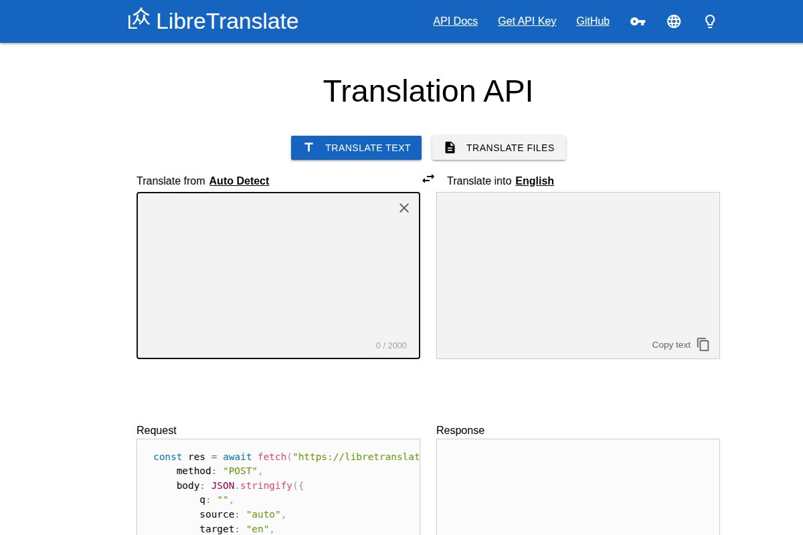Viewport: 803px width, 535px height.
Task: Click the T icon on Translate Text
Action: (x=308, y=148)
